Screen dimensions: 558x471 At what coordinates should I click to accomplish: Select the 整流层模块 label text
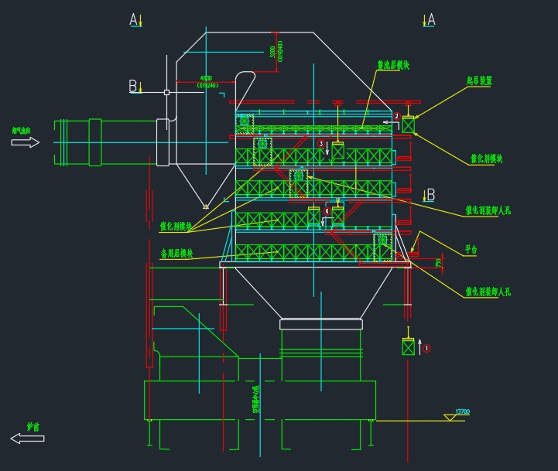393,65
